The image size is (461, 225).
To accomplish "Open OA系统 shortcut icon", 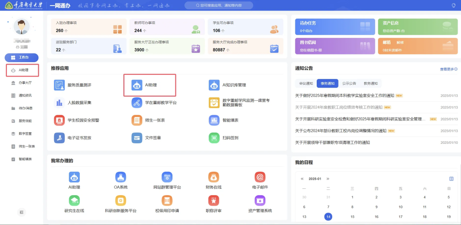I will pos(120,177).
